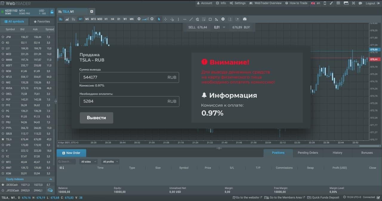Select the H1 timeframe
Viewport: 382px width, 201px height.
coord(106,19)
